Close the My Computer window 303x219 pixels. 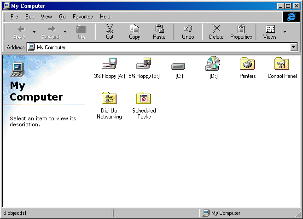pos(296,6)
